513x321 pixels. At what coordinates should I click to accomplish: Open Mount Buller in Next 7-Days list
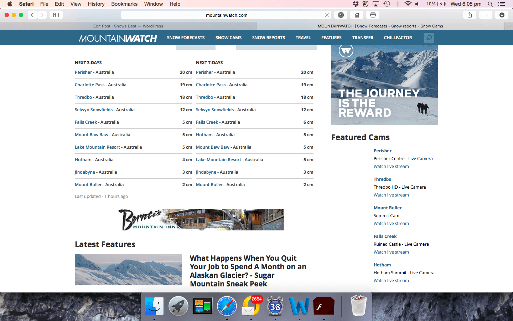coord(209,185)
